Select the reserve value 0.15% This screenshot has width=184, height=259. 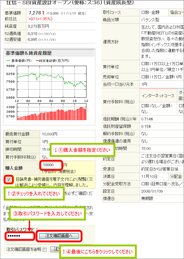(x=146, y=127)
